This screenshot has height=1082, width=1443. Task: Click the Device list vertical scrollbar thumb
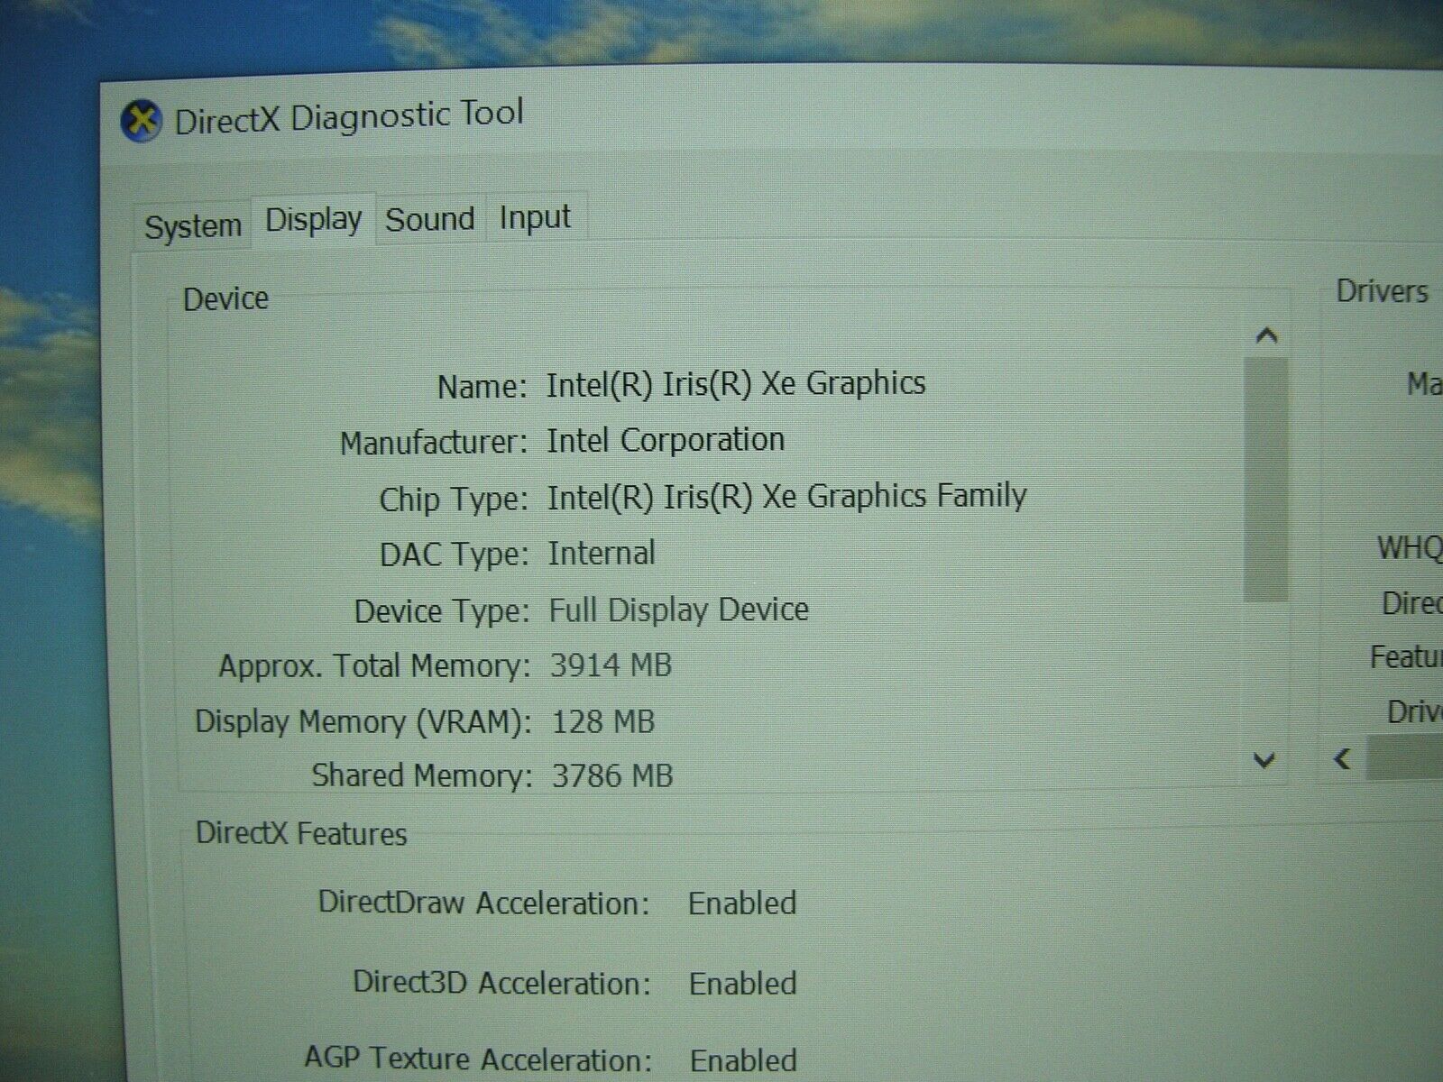click(1265, 479)
